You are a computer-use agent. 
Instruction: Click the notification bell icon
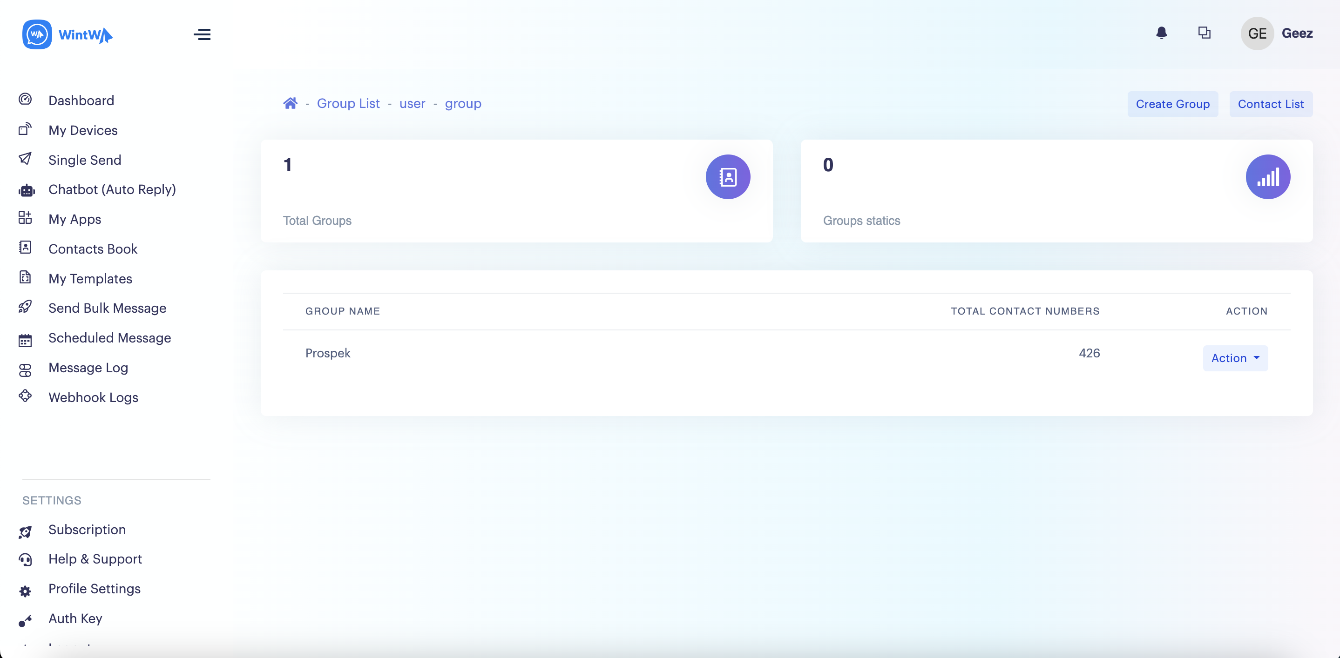pos(1161,33)
